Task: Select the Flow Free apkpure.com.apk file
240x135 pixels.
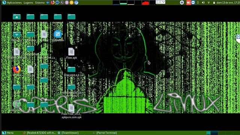Action: pos(71,108)
